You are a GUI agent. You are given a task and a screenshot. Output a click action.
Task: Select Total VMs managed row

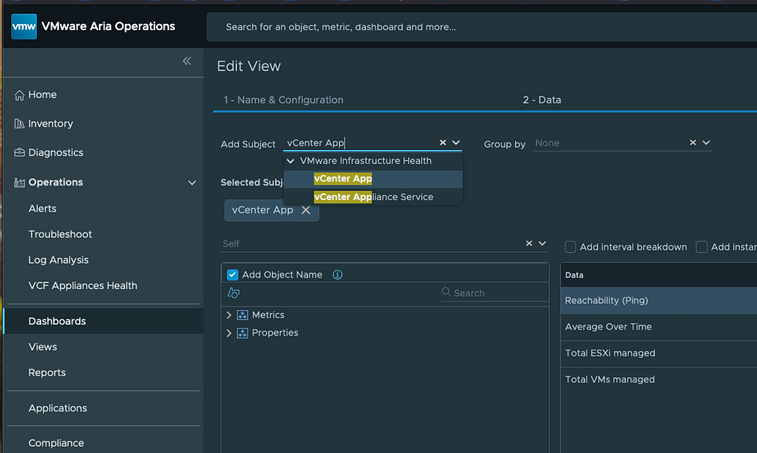[x=658, y=380]
